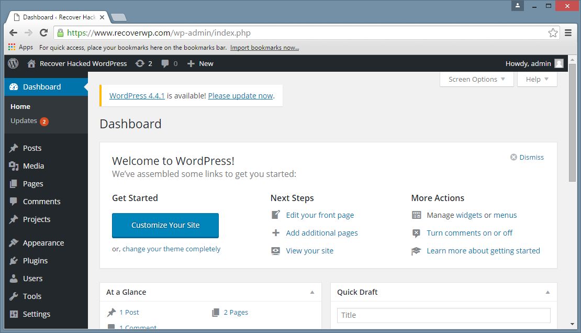Click the scrollbar down arrow

(x=573, y=324)
